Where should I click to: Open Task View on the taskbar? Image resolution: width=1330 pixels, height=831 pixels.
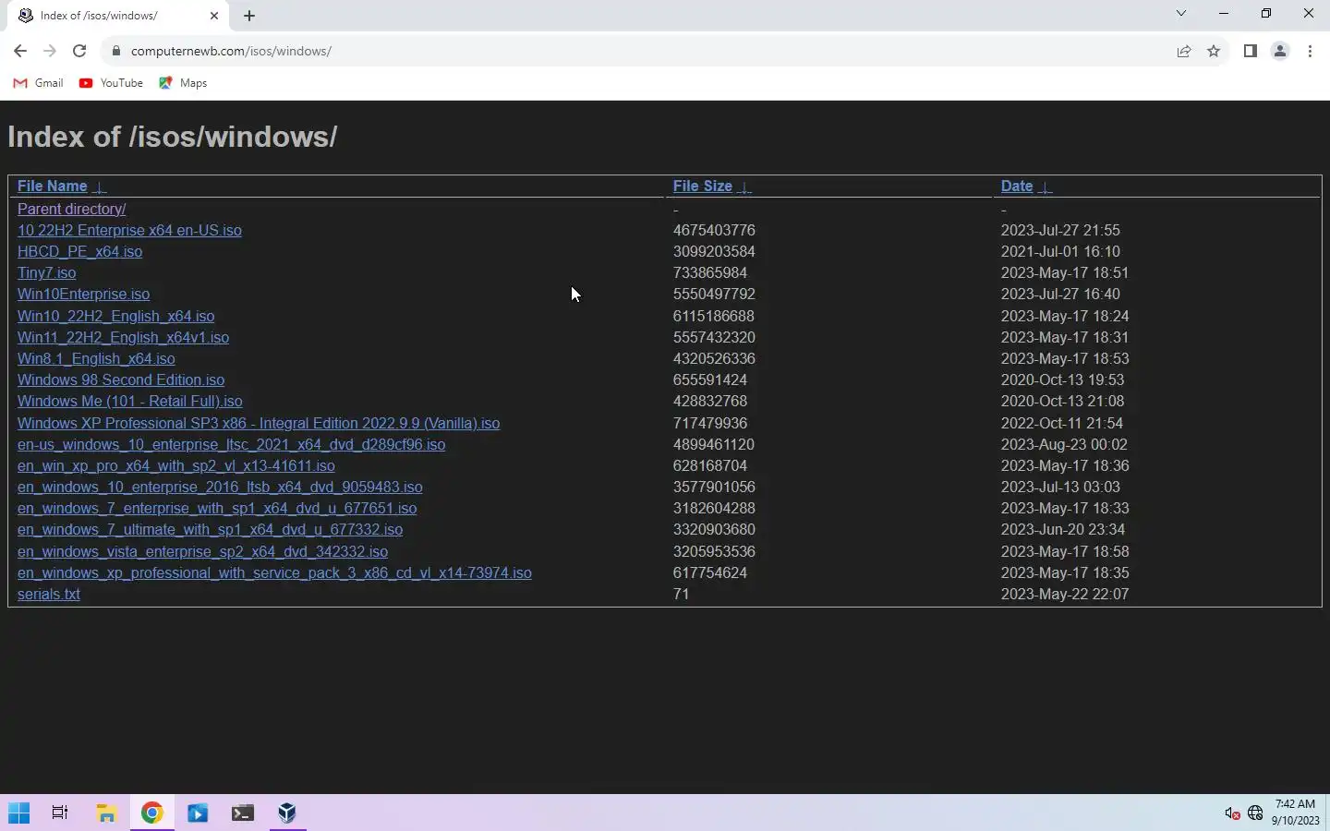[60, 813]
